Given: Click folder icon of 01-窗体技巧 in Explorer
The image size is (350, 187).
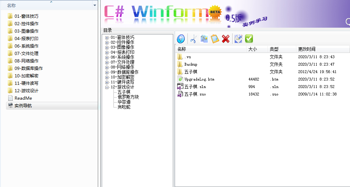Looking at the screenshot, I should click(x=10, y=16).
